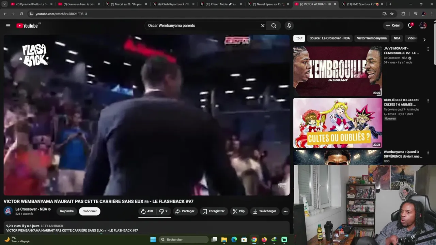Switch to Citizen Média browser tab
Image resolution: width=436 pixels, height=245 pixels.
point(221,4)
